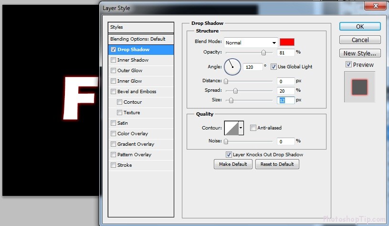Screen dimensions: 389x226
Task: Click the Angle value field
Action: coord(252,67)
